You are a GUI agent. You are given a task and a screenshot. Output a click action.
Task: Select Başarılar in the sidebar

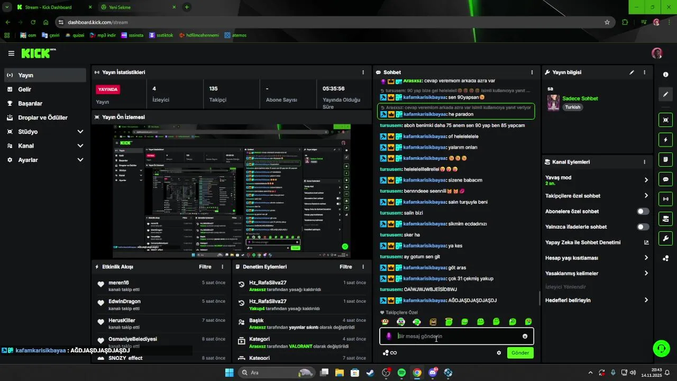[x=45, y=103]
